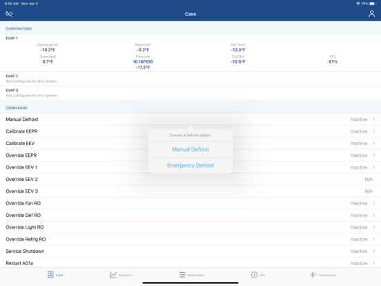This screenshot has height=286, width=381.
Task: Select the Override EEV 3 command label
Action: (x=22, y=191)
